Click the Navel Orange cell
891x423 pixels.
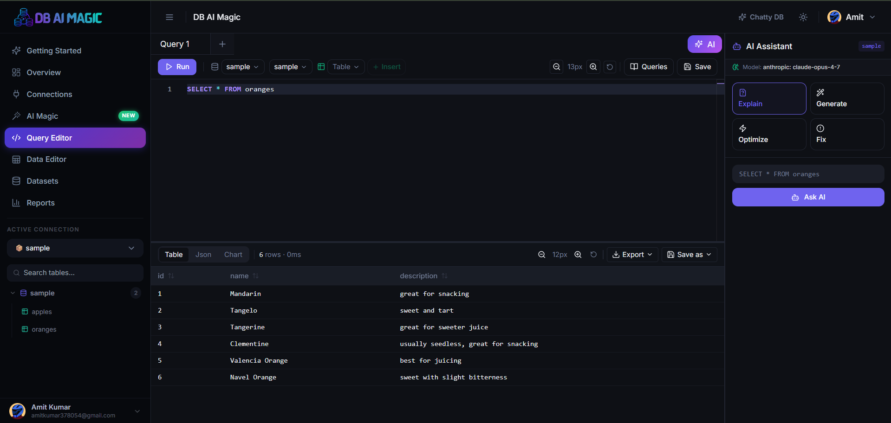(x=253, y=377)
